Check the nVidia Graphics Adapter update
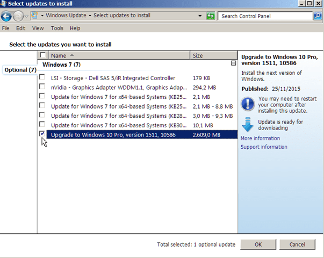Screen dimensions: 324x258 pyautogui.click(x=42, y=87)
